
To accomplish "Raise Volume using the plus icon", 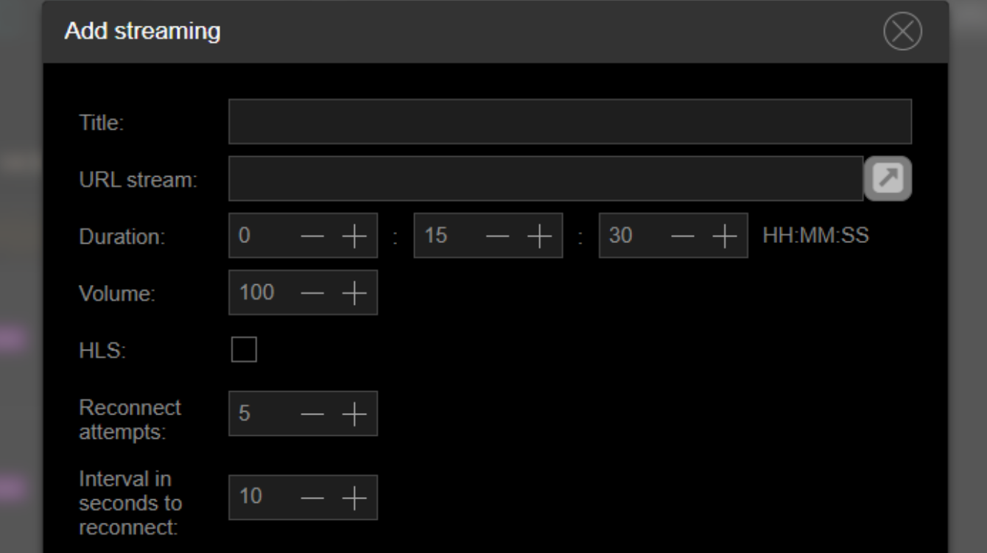I will coord(354,292).
